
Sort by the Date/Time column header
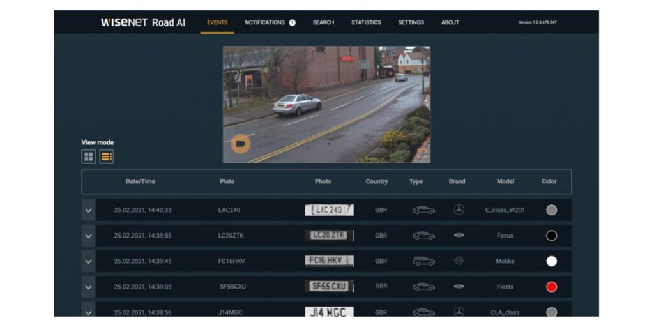click(x=140, y=181)
